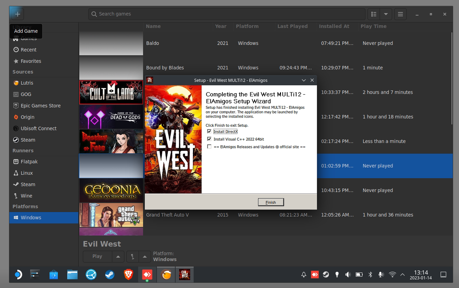Click the Cult of the Lamb thumbnail
This screenshot has width=459, height=288.
click(111, 92)
